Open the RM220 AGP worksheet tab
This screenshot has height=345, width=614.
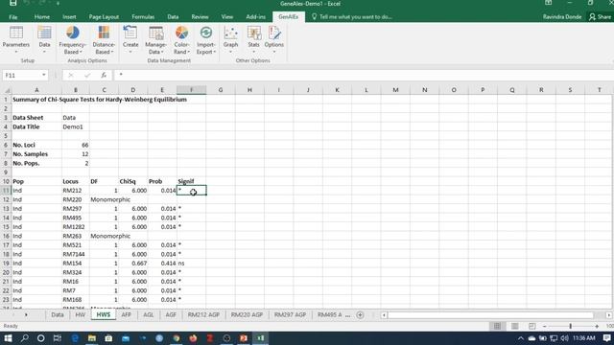pos(247,315)
